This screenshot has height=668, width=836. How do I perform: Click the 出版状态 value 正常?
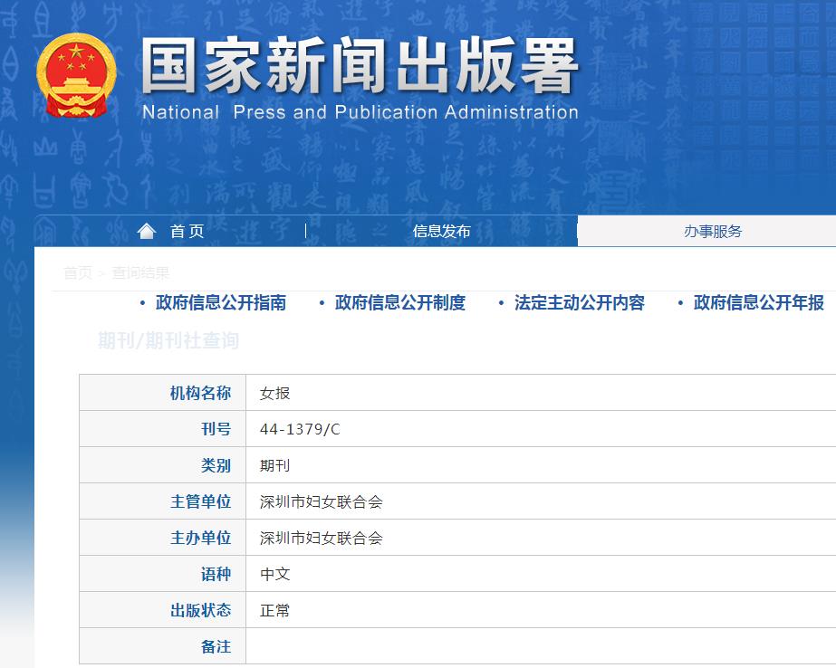(x=274, y=610)
